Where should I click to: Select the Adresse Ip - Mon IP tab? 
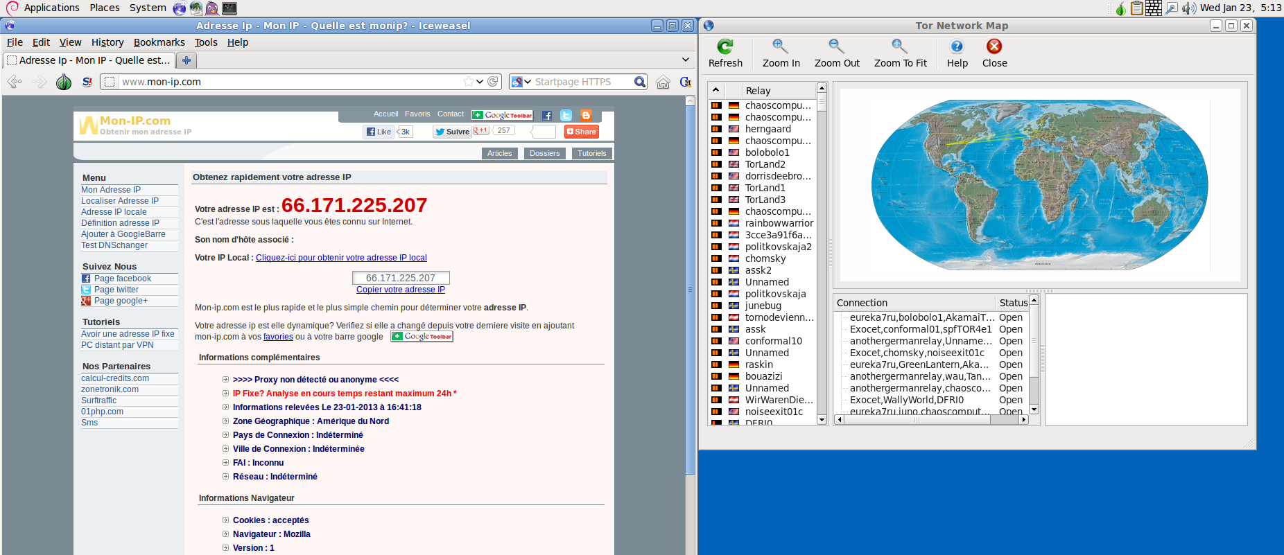pos(89,60)
